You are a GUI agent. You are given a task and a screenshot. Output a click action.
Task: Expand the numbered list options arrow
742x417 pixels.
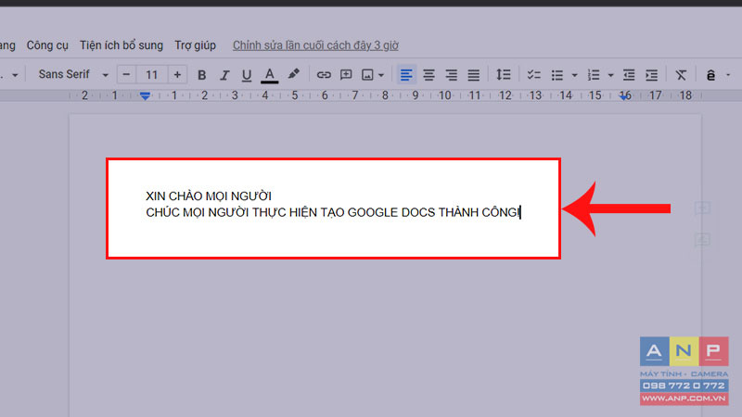point(610,75)
